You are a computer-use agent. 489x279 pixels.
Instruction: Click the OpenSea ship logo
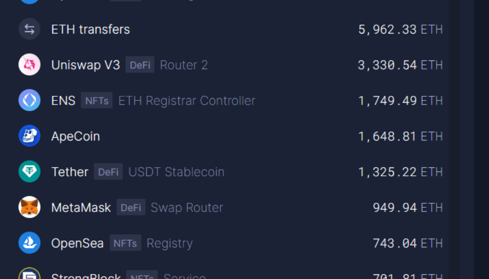tap(29, 243)
